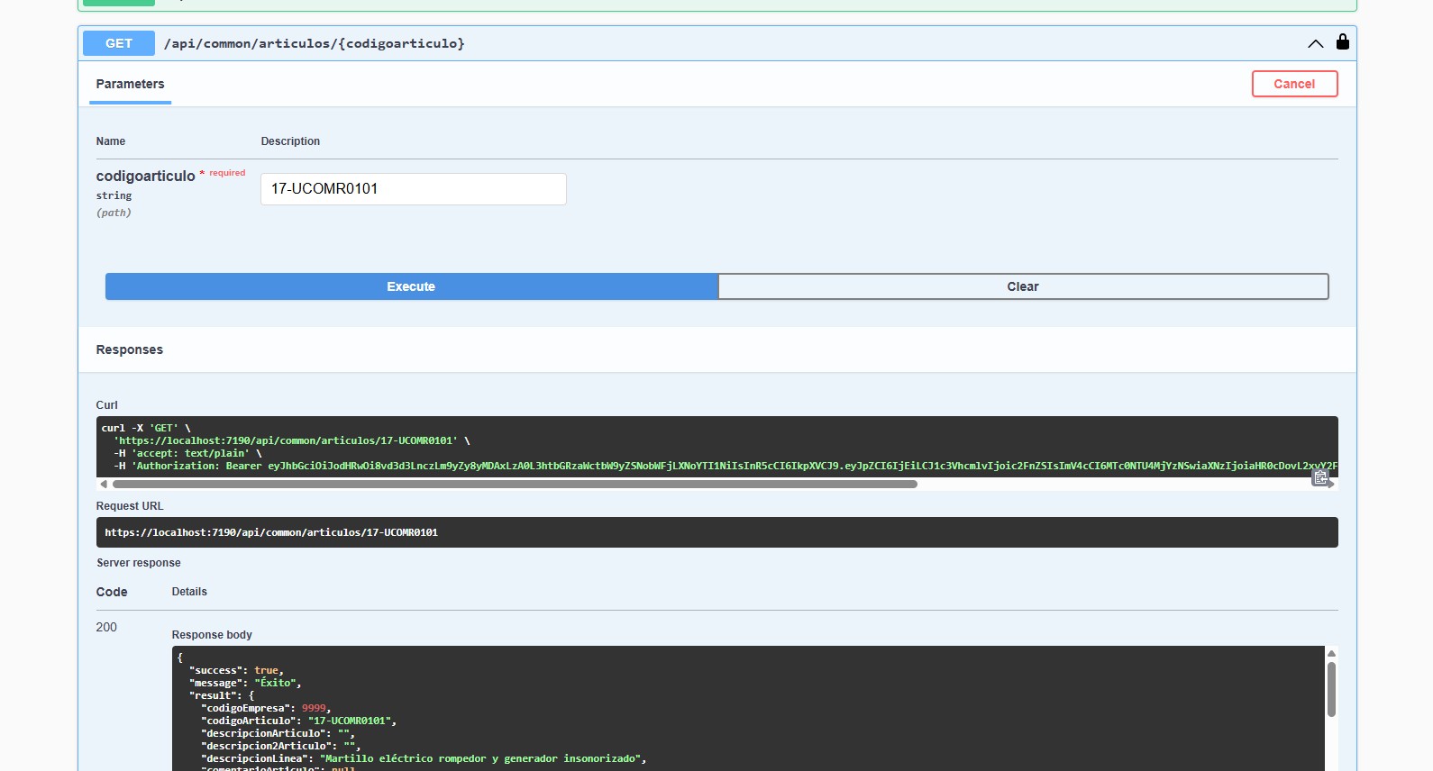Click the left scroll arrow of the curl box
The height and width of the screenshot is (771, 1433).
pyautogui.click(x=104, y=485)
